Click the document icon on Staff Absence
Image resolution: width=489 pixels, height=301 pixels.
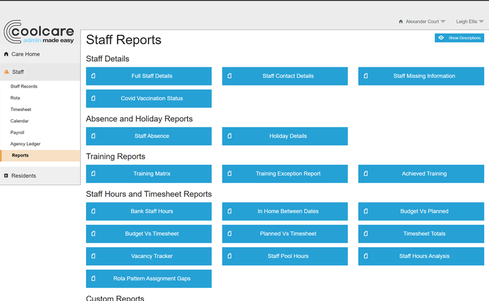coord(93,136)
